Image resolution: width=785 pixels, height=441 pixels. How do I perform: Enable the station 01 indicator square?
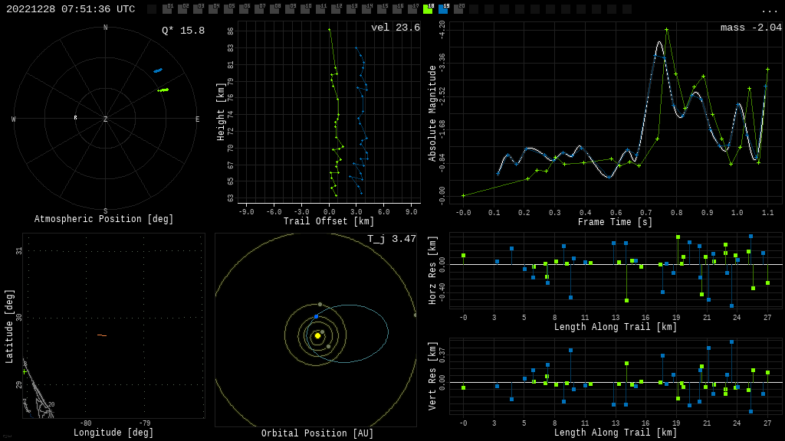point(167,9)
